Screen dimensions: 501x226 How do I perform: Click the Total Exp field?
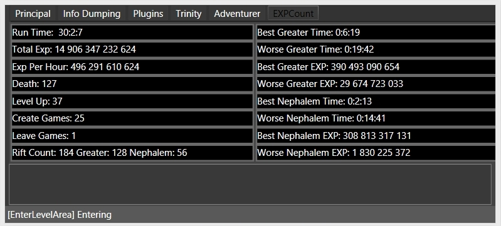click(x=132, y=49)
